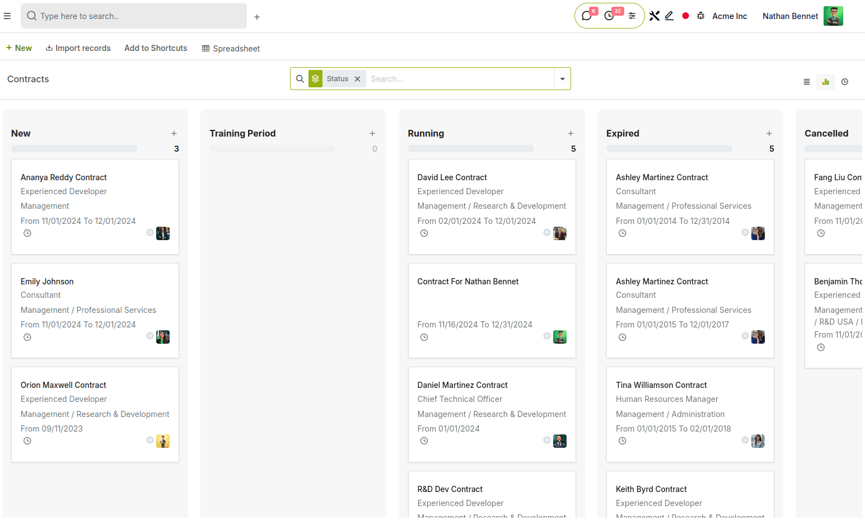
Task: Open activity clock on Tina Williamson Contract
Action: [623, 441]
